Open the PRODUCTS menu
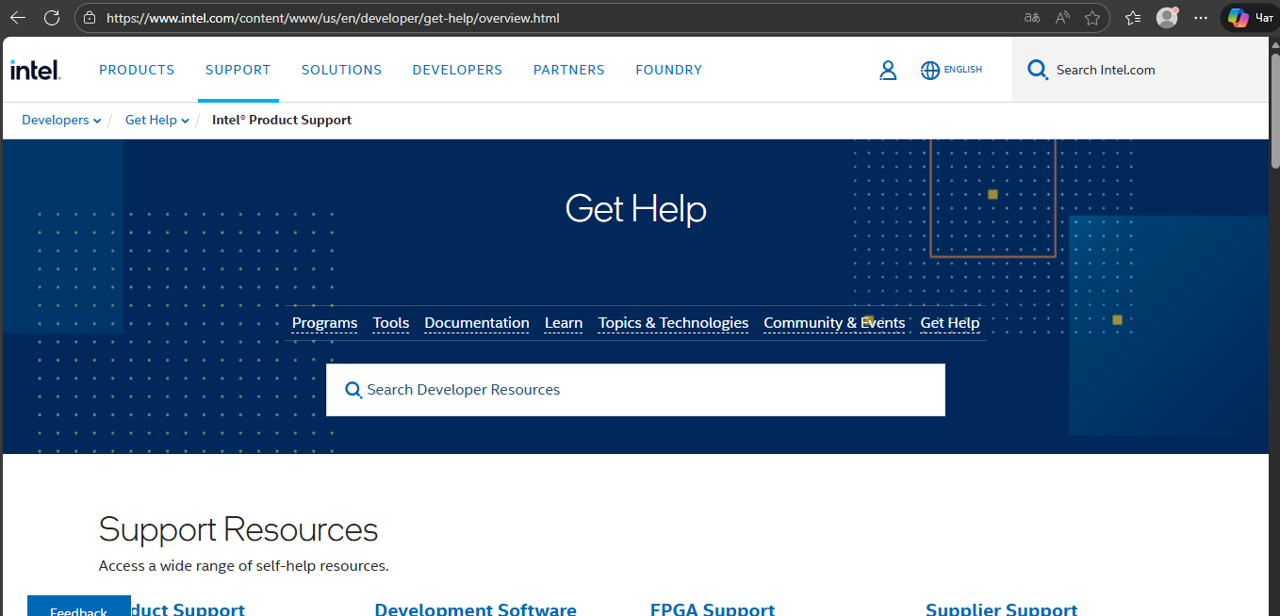The width and height of the screenshot is (1280, 616). pos(137,70)
